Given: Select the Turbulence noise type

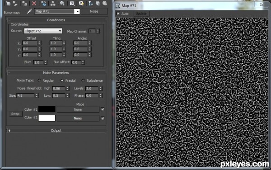Looking at the screenshot, I should pyautogui.click(x=83, y=80).
